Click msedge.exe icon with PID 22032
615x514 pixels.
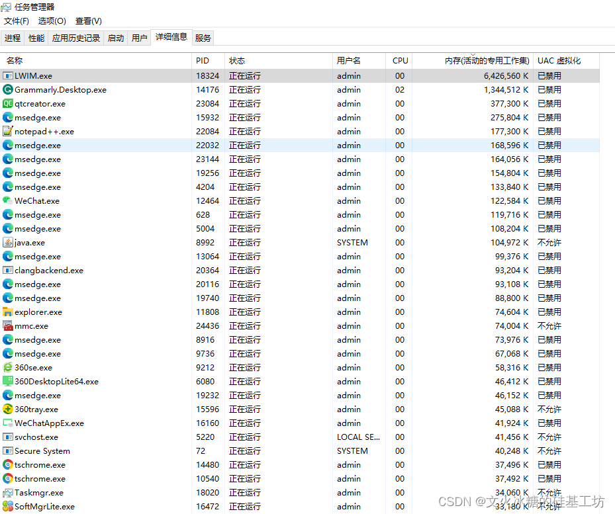tap(8, 145)
